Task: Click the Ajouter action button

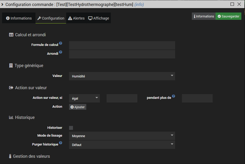Action: pos(78,107)
